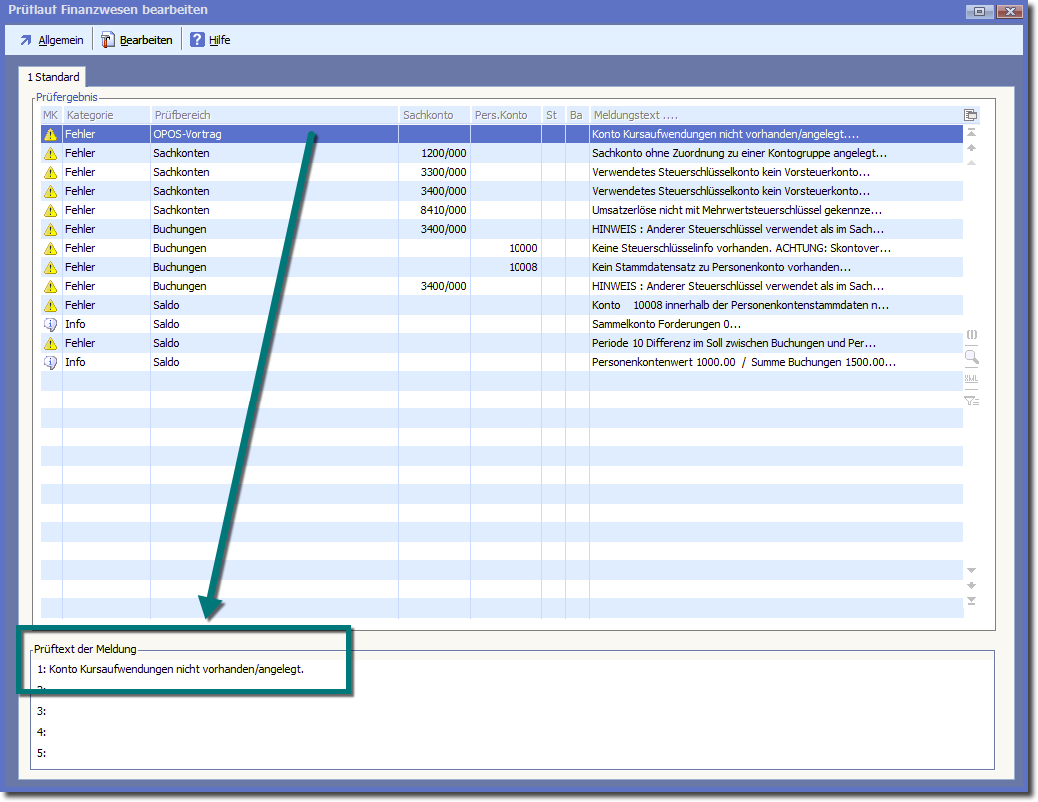Click the warning icon in the OPOS-Vortrag row
The width and height of the screenshot is (1038, 802).
tap(51, 134)
